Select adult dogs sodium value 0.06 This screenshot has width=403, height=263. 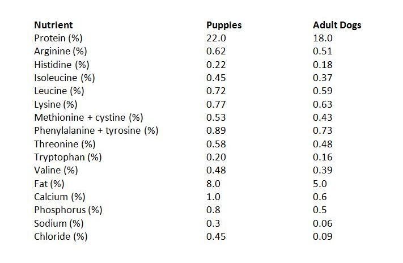[x=323, y=223]
